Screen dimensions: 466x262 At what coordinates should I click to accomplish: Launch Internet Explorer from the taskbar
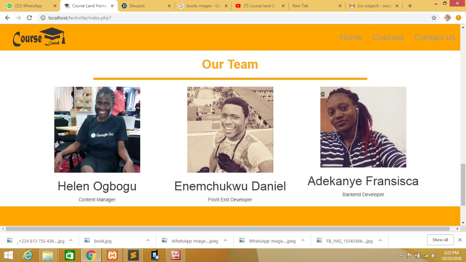pos(28,255)
